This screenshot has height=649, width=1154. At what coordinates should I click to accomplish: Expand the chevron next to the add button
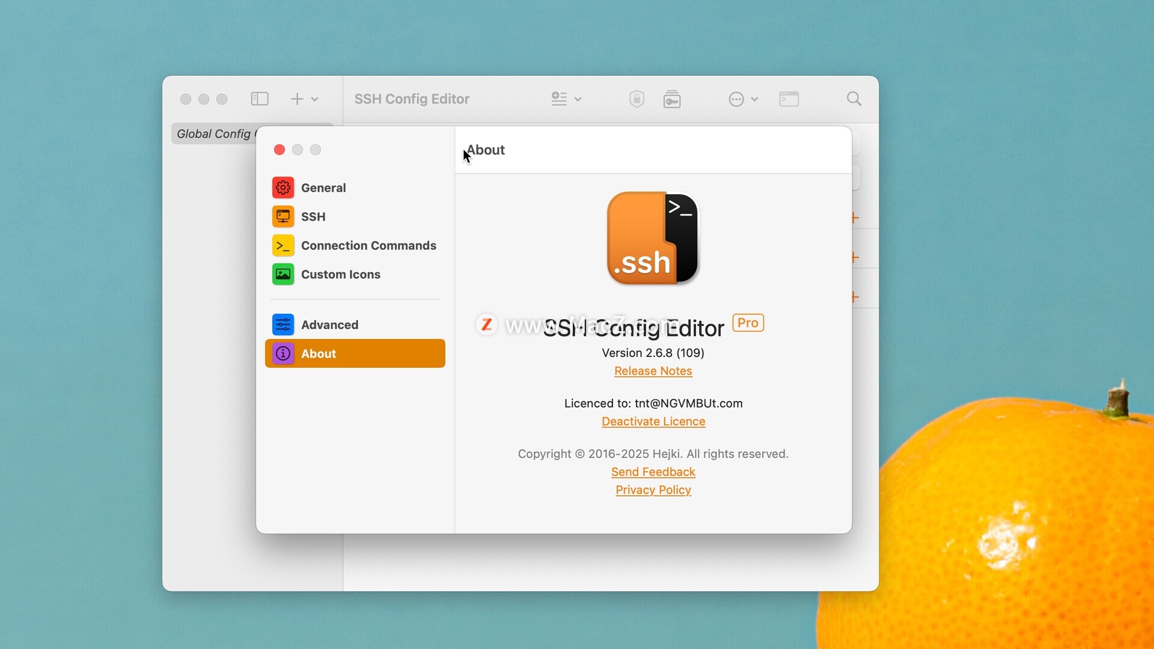[x=315, y=99]
